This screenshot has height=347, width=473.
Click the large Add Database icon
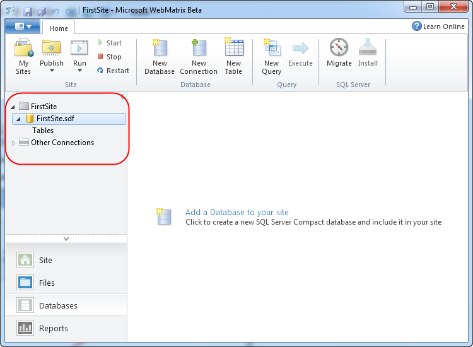coord(164,216)
